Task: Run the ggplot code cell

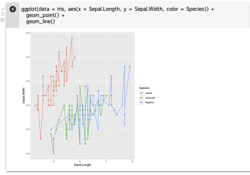Action: click(x=13, y=9)
